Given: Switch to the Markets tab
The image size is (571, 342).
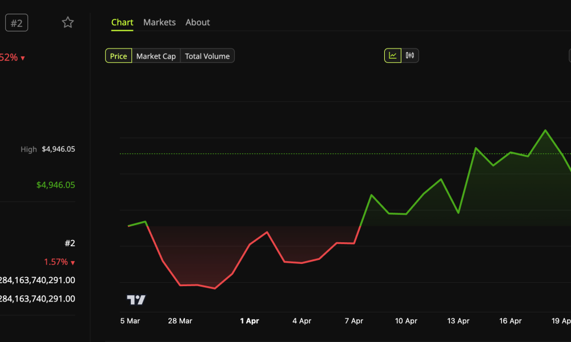Looking at the screenshot, I should click(x=159, y=22).
